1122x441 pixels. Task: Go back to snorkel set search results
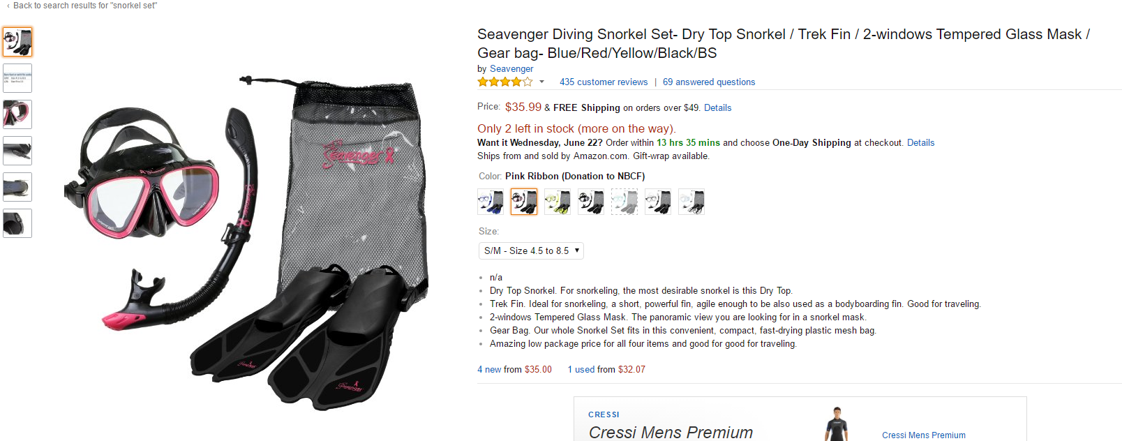pyautogui.click(x=84, y=6)
